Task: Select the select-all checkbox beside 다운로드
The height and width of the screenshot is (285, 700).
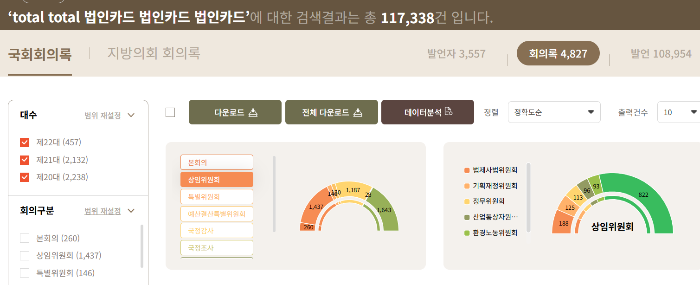Action: point(170,112)
